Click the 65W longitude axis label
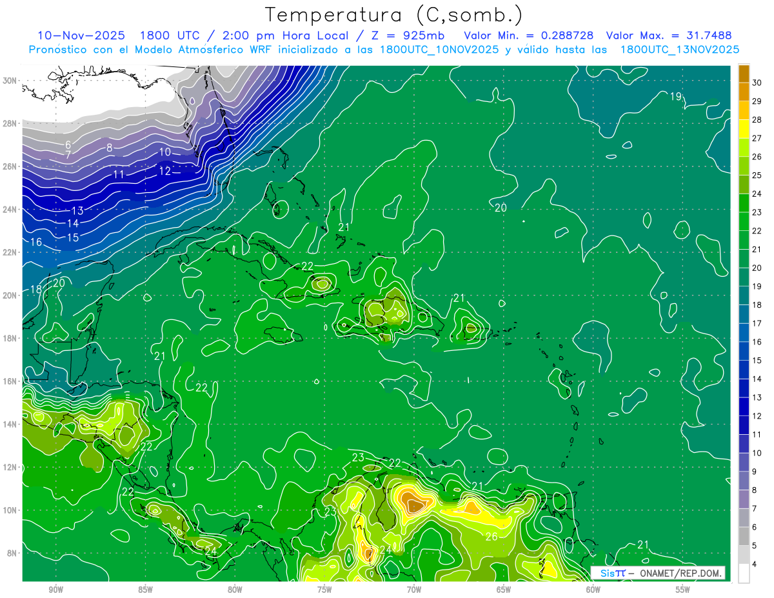This screenshot has width=774, height=598. point(504,590)
